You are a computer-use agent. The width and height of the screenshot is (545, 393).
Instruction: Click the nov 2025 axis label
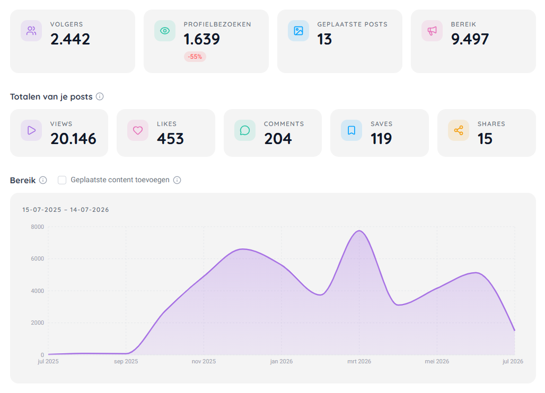(x=204, y=361)
